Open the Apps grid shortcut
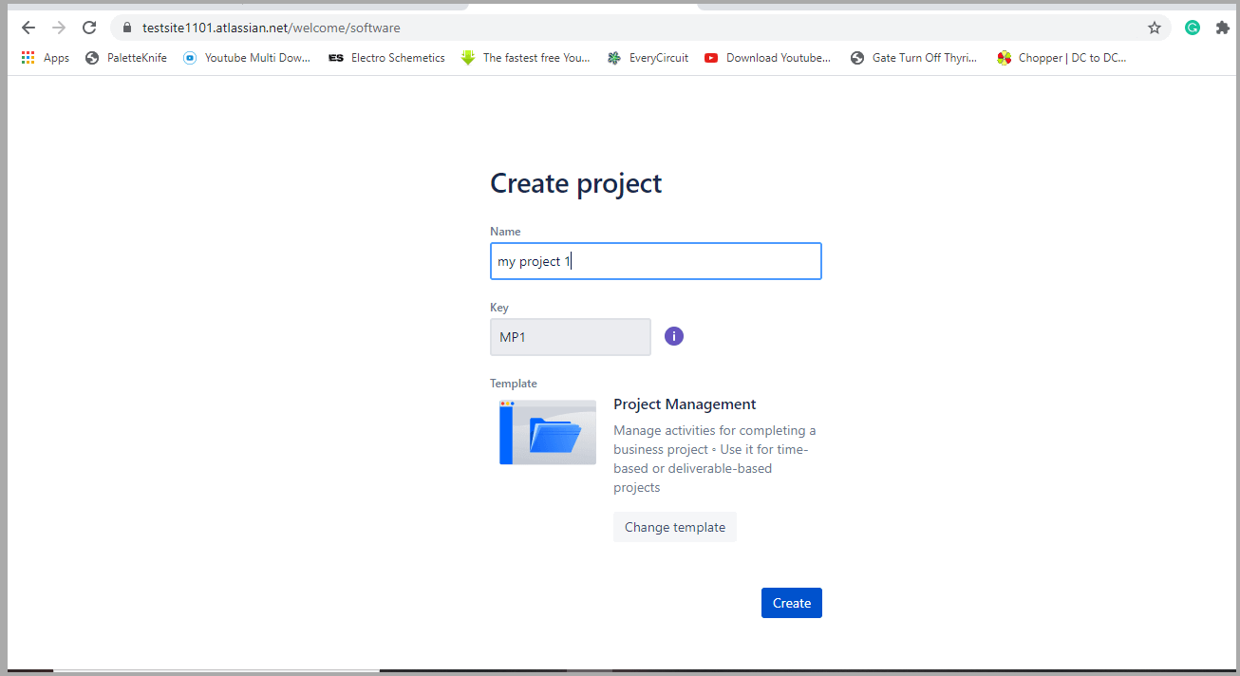The width and height of the screenshot is (1240, 676). click(x=45, y=58)
